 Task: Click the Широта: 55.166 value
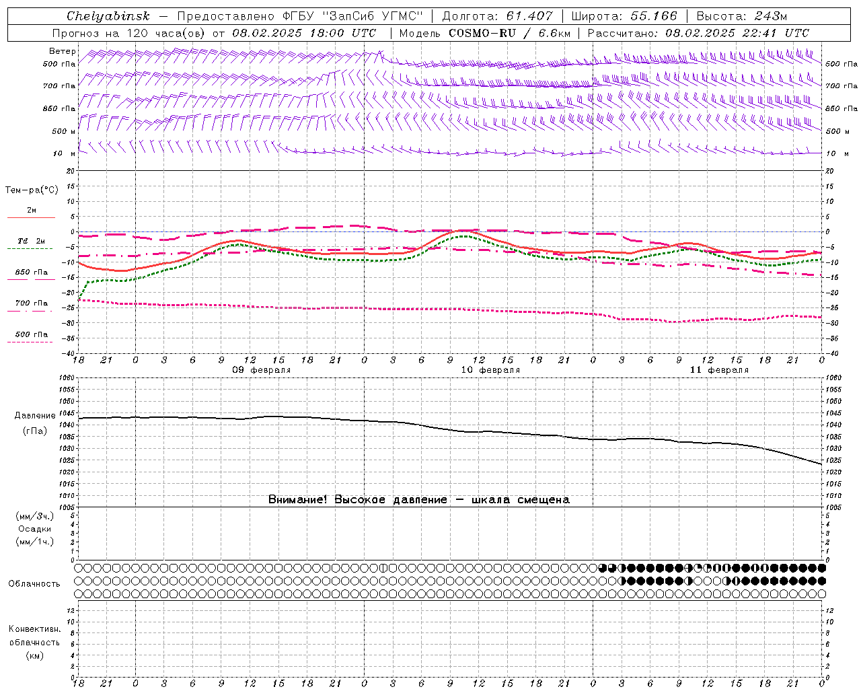[x=624, y=16]
